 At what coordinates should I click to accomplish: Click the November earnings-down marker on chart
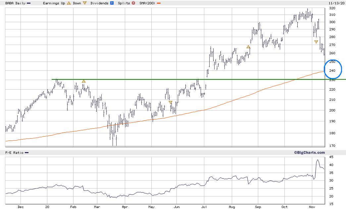point(316,42)
